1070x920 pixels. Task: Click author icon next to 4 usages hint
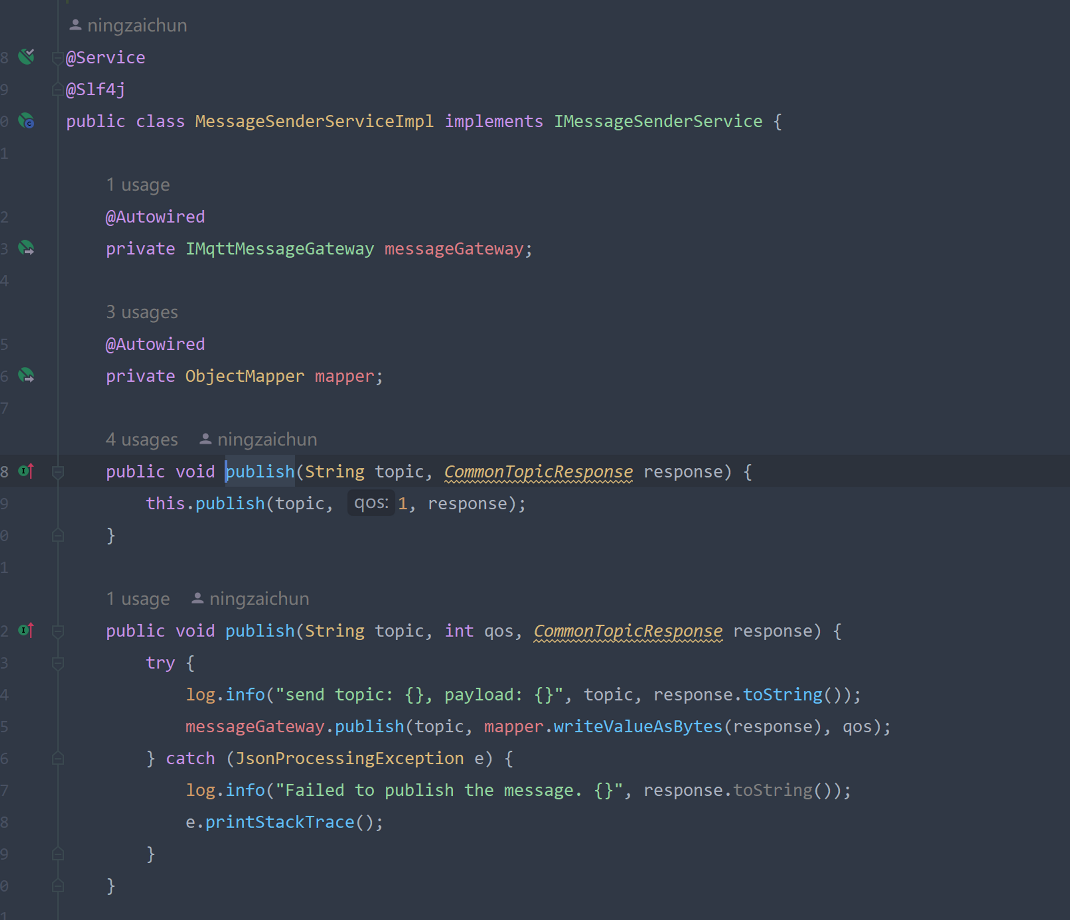pyautogui.click(x=205, y=439)
